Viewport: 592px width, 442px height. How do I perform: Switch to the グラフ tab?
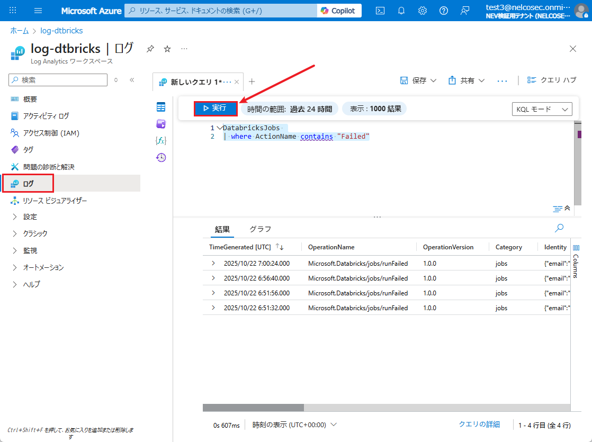260,229
